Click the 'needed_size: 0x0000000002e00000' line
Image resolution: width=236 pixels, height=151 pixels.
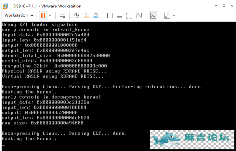tap(47, 61)
